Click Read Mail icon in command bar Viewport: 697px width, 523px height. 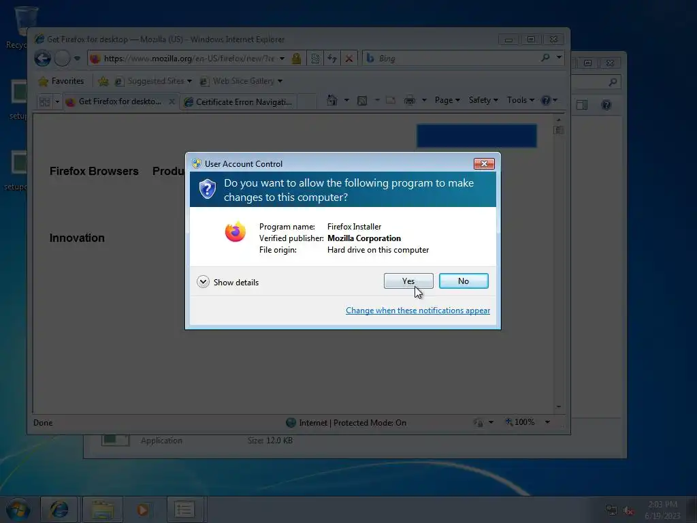click(x=390, y=100)
